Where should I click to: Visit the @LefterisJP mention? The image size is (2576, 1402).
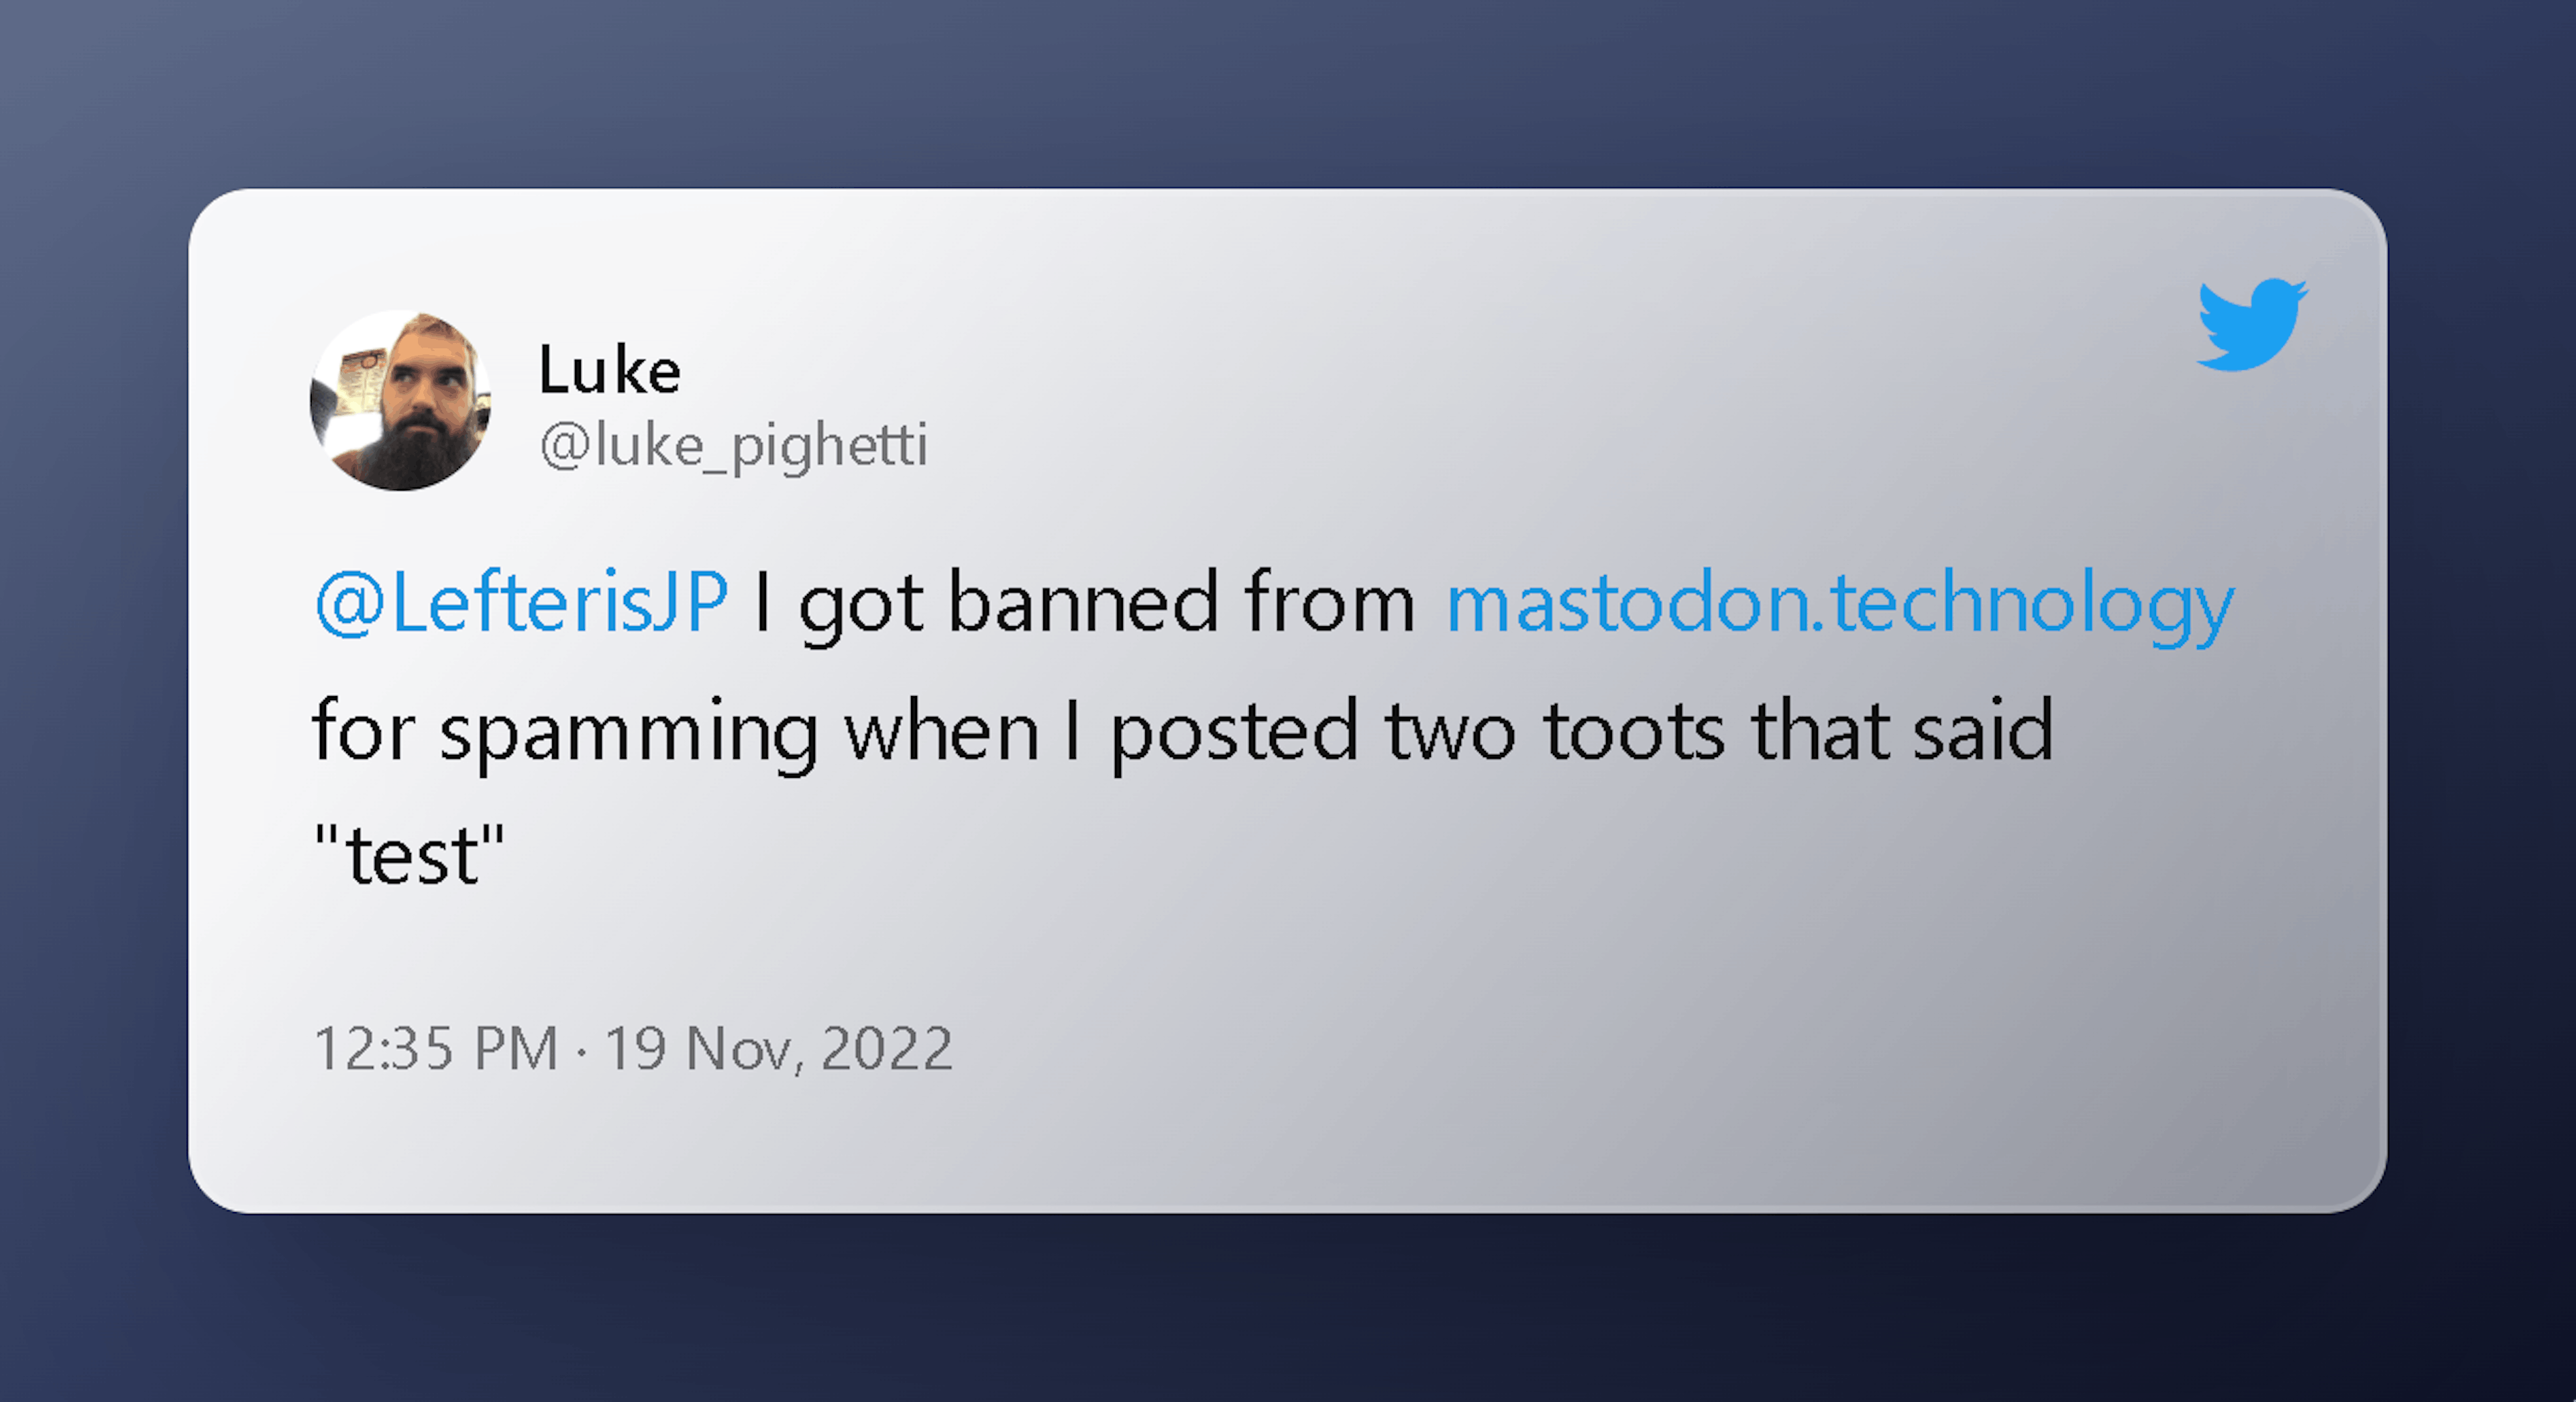pos(521,603)
